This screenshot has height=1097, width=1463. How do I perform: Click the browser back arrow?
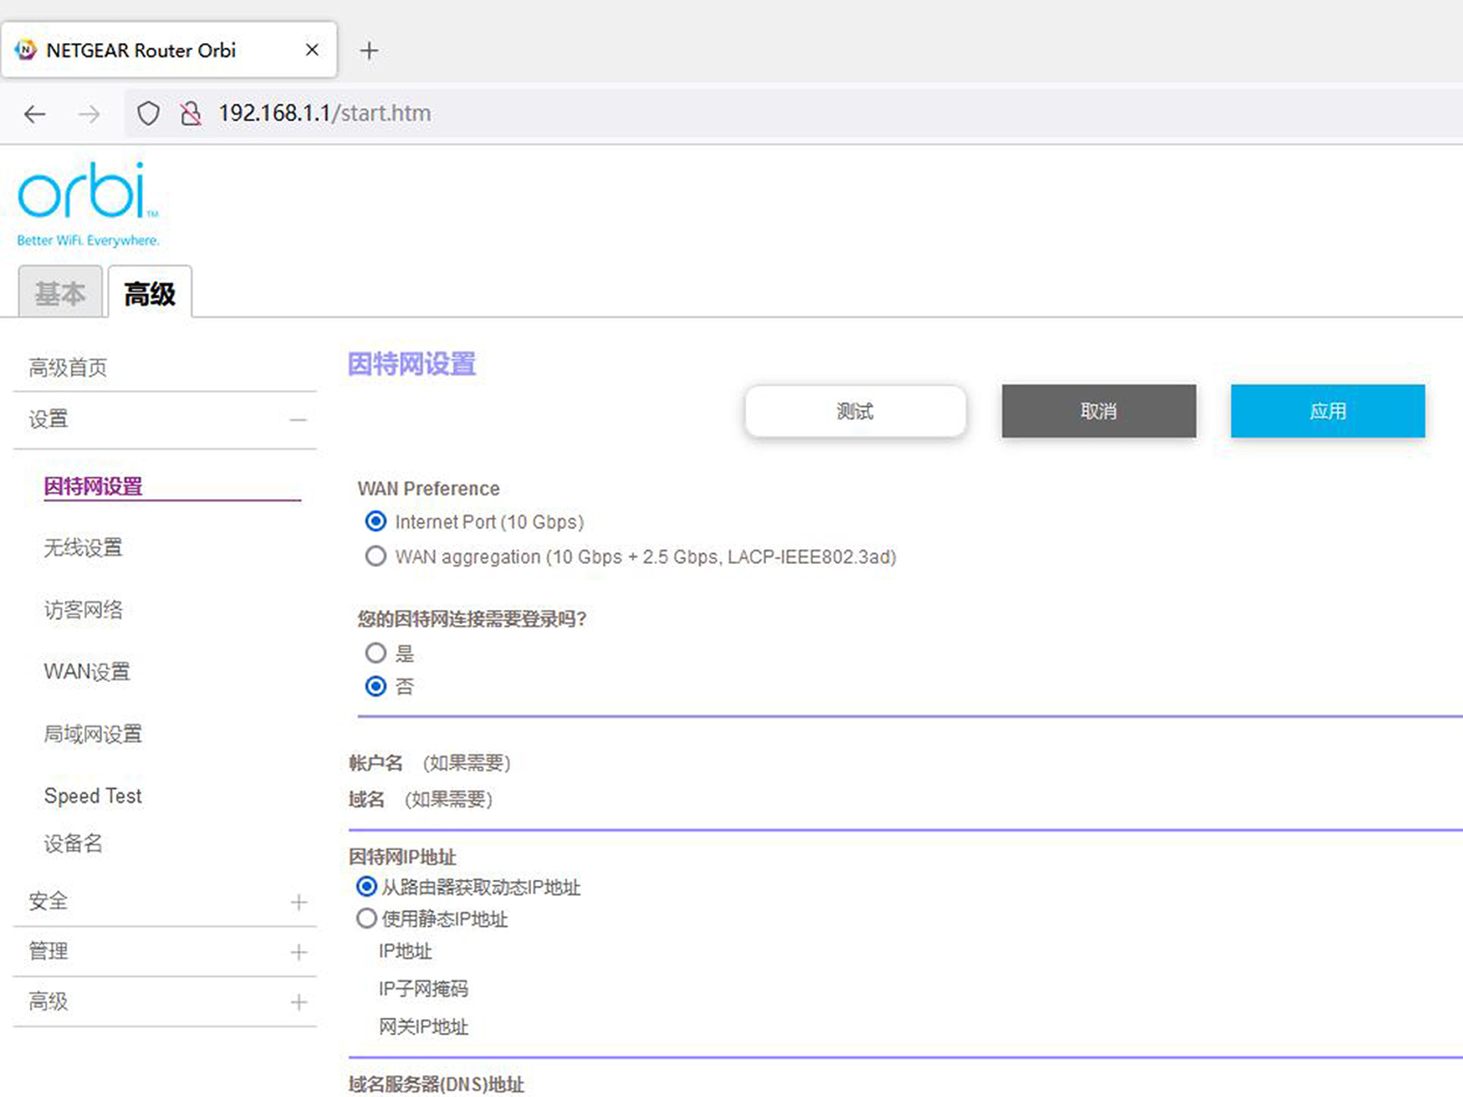coord(34,113)
